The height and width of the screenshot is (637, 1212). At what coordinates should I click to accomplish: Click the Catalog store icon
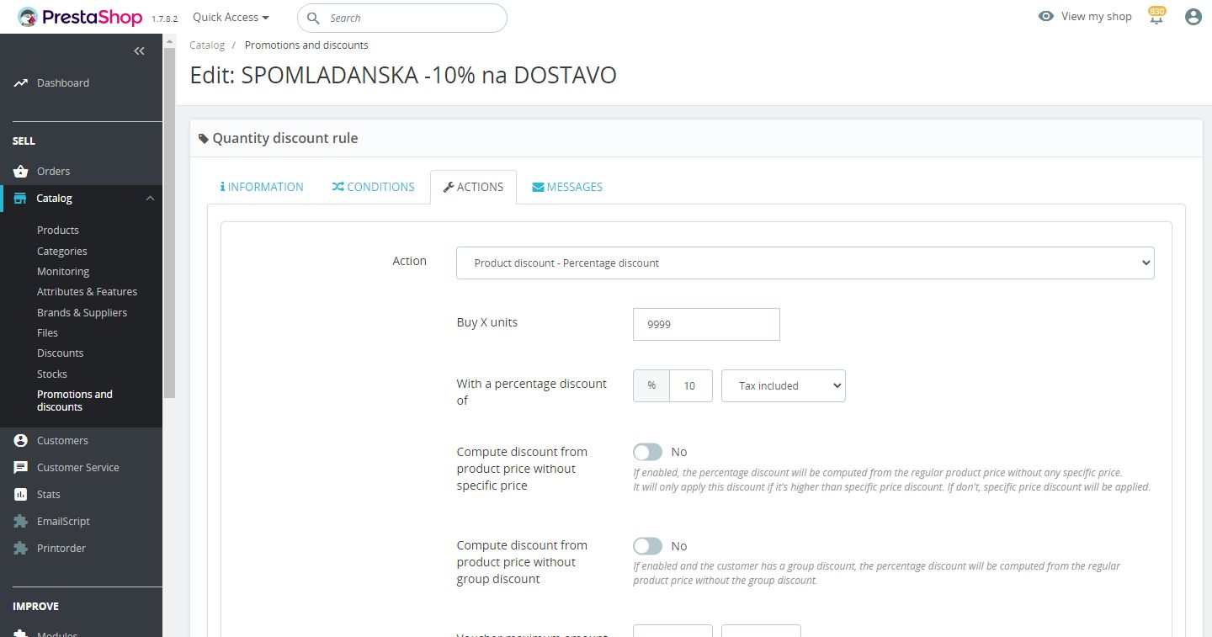pyautogui.click(x=21, y=199)
